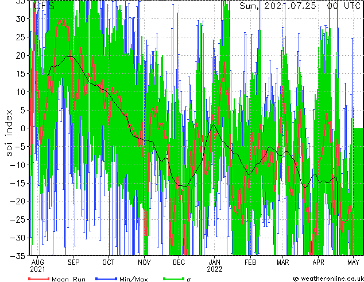Click the '0' y-axis value

pos(22,128)
